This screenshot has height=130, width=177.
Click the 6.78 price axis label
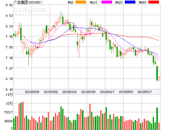[x=9, y=79]
